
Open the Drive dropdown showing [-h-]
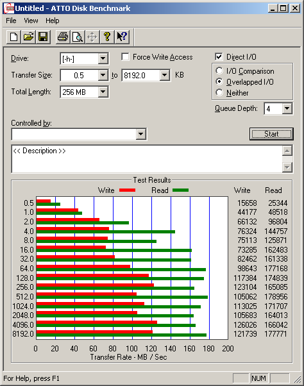(103, 58)
